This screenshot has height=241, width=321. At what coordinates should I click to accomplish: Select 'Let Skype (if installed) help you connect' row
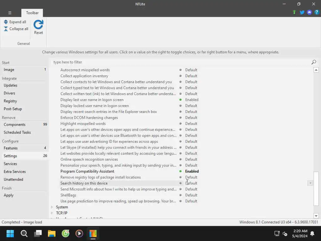pyautogui.click(x=118, y=147)
